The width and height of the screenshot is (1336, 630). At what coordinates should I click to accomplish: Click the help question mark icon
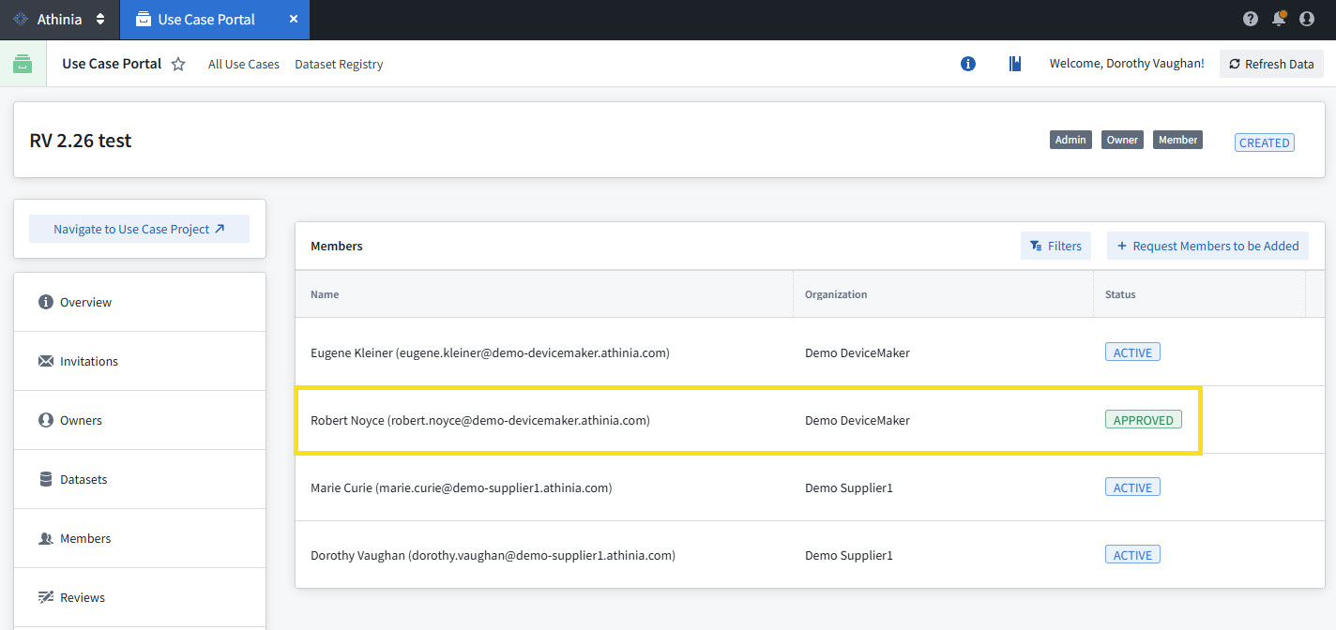coord(1250,19)
